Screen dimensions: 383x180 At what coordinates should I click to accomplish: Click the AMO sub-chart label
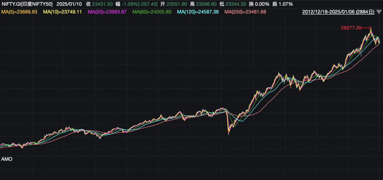click(x=7, y=159)
